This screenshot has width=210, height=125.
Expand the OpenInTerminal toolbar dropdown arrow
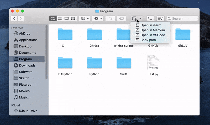click(140, 19)
